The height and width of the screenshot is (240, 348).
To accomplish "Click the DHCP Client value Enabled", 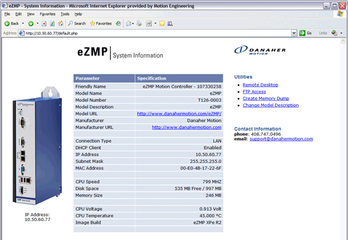I will (213, 148).
